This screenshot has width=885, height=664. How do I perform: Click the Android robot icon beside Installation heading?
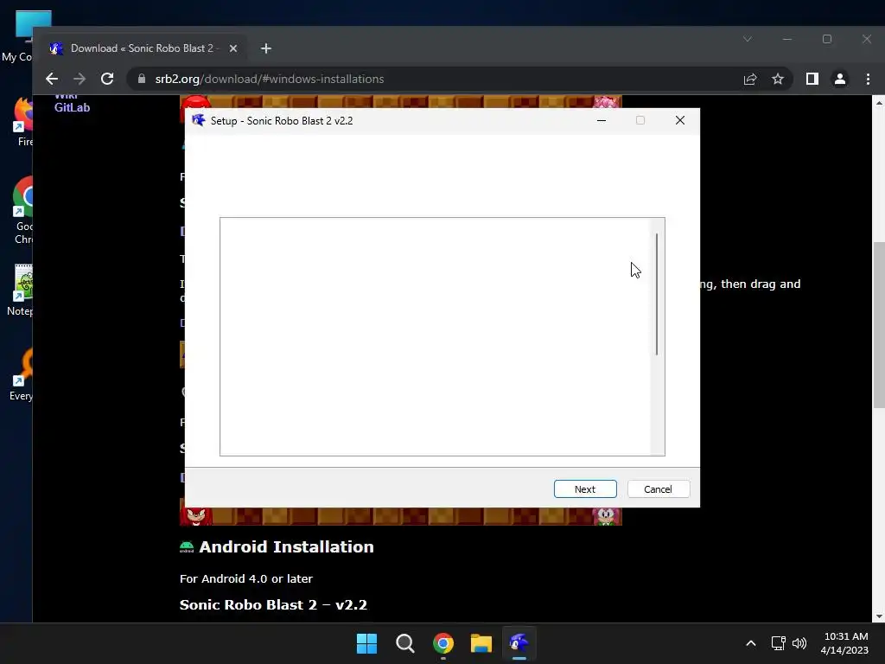pos(187,546)
